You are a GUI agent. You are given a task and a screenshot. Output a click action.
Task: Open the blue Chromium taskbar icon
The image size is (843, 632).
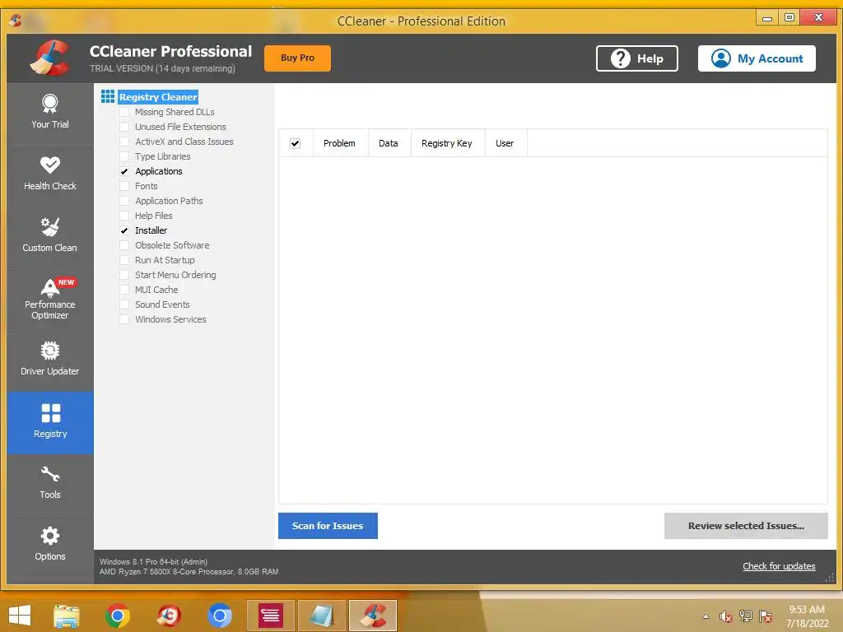click(x=219, y=616)
